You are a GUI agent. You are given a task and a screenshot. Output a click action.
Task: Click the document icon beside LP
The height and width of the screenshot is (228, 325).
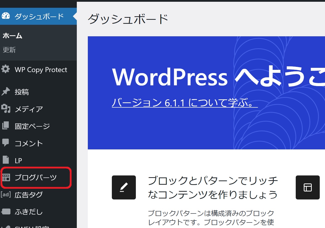point(6,160)
